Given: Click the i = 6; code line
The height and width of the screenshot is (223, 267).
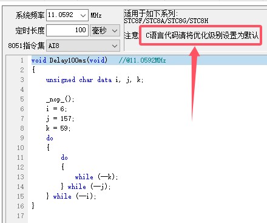Looking at the screenshot, I should 56,109.
